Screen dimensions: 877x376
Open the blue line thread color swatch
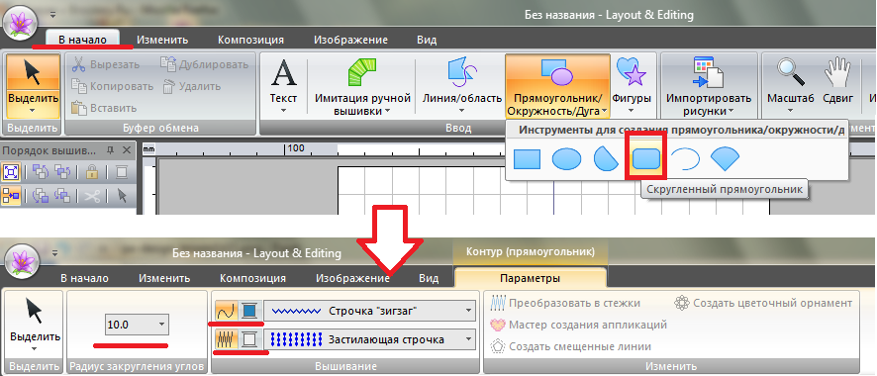pos(250,311)
